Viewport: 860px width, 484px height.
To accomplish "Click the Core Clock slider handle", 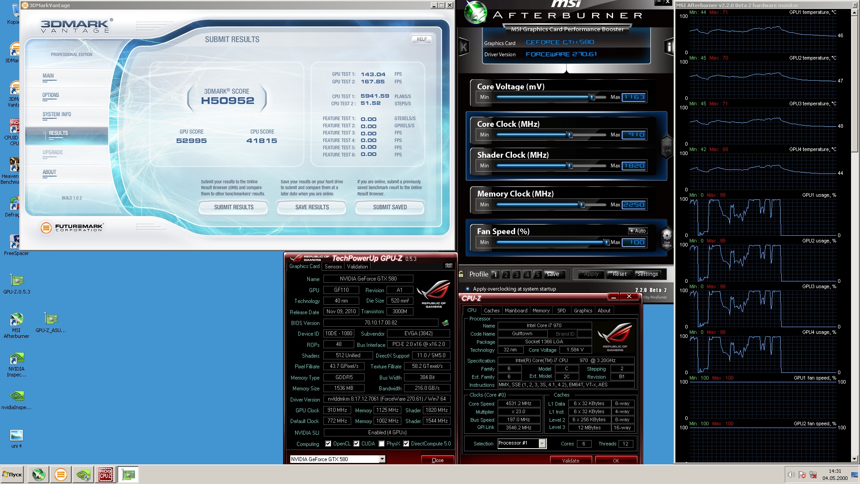I will pyautogui.click(x=570, y=135).
